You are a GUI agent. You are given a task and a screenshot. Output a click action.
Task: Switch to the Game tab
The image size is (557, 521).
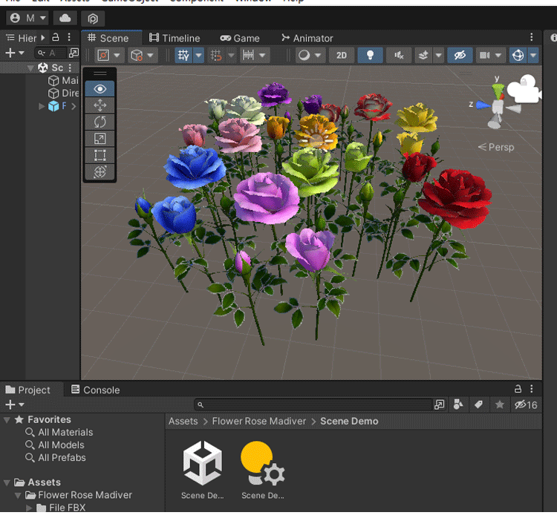click(x=240, y=38)
